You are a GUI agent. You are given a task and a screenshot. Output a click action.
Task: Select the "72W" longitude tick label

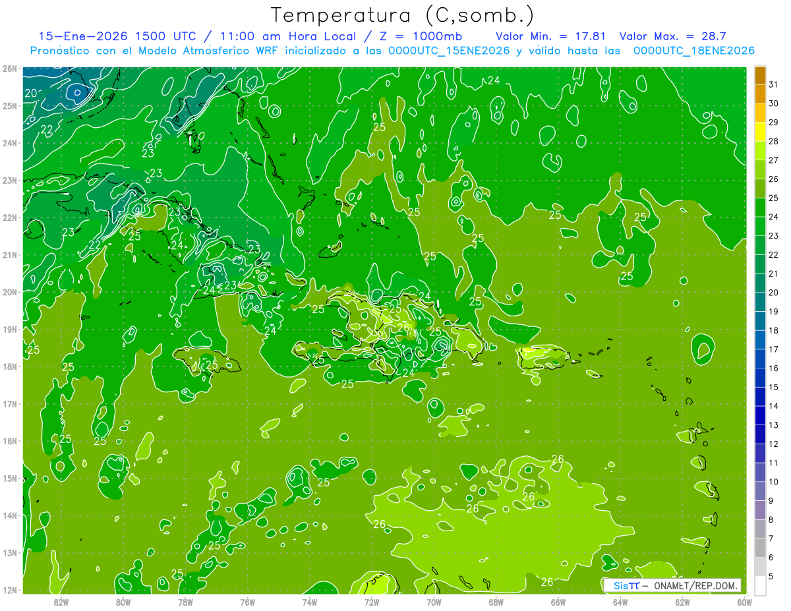(372, 602)
